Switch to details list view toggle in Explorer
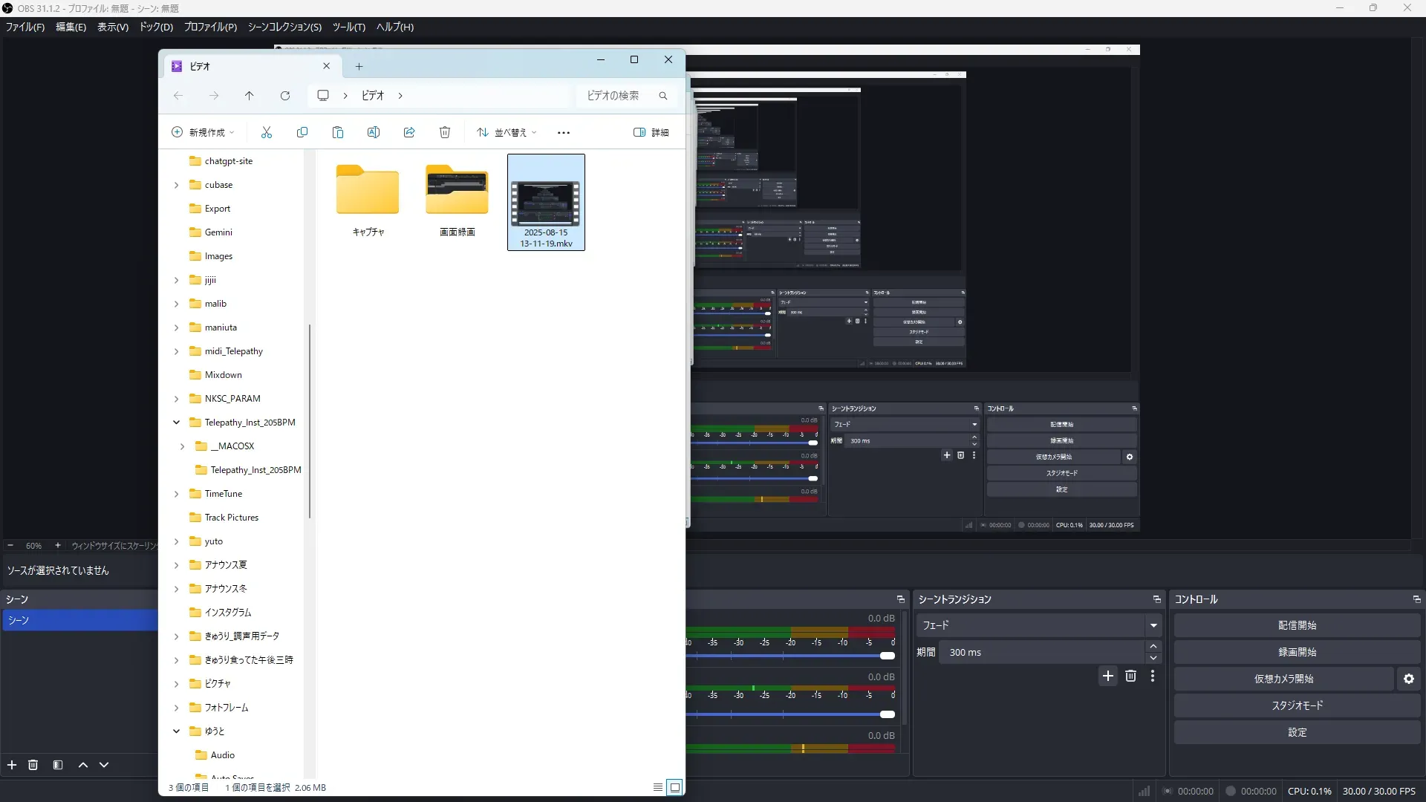This screenshot has height=802, width=1426. click(x=658, y=787)
